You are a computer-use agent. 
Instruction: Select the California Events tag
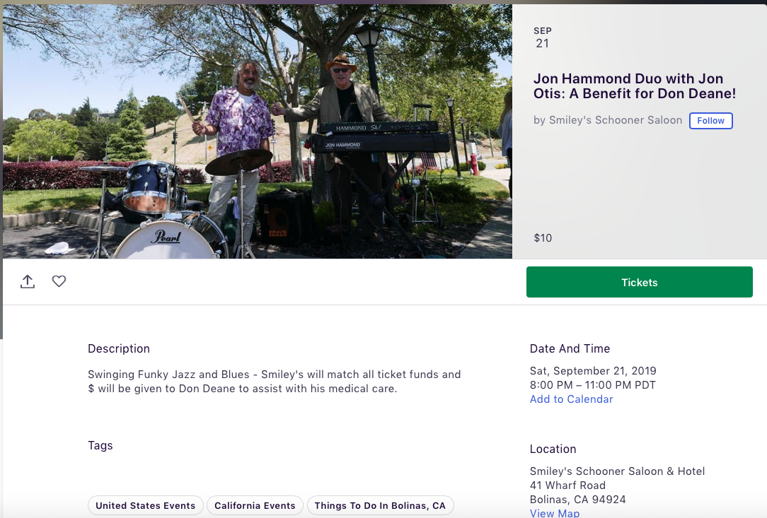point(255,505)
